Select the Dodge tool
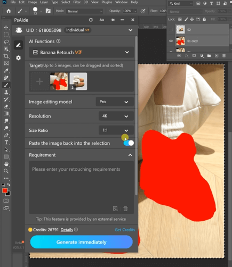 click(6, 128)
